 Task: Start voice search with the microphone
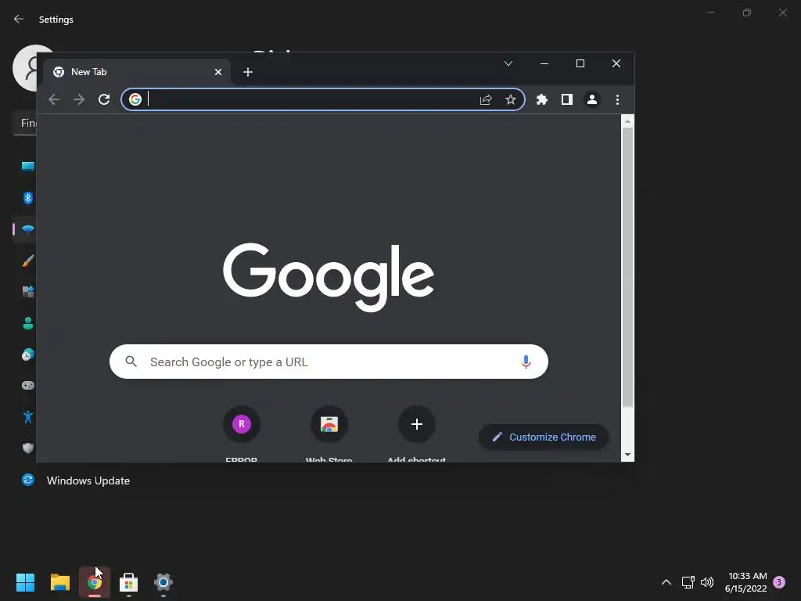pos(526,362)
